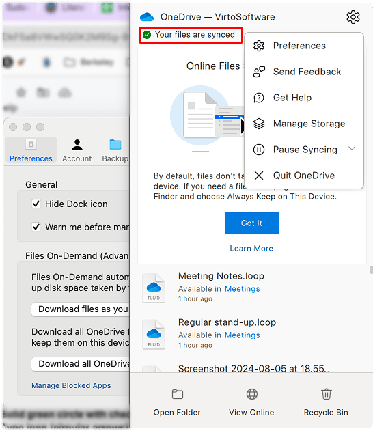Click the Online Files illustration image
373x431 pixels.
point(207,115)
